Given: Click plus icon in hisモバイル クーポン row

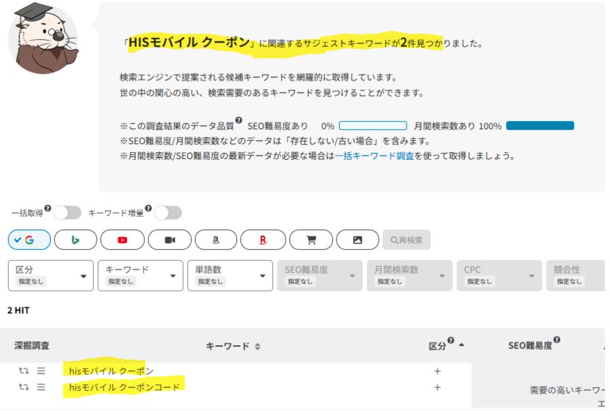Looking at the screenshot, I should [x=437, y=371].
